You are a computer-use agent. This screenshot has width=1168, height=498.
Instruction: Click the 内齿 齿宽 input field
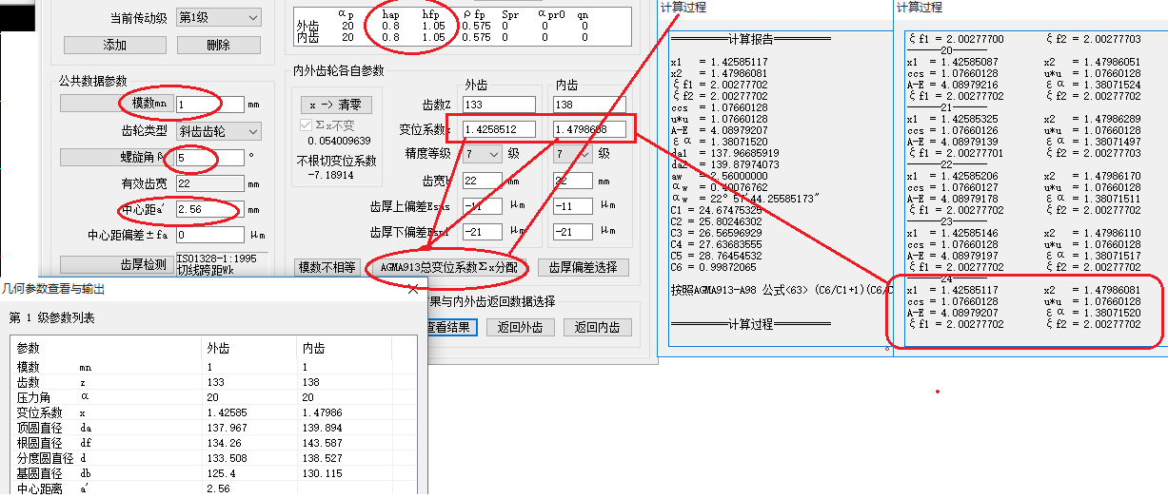tap(574, 180)
